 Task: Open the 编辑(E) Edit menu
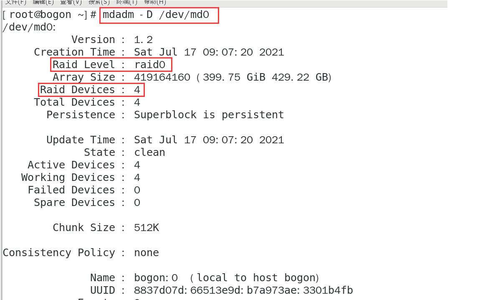click(x=43, y=2)
